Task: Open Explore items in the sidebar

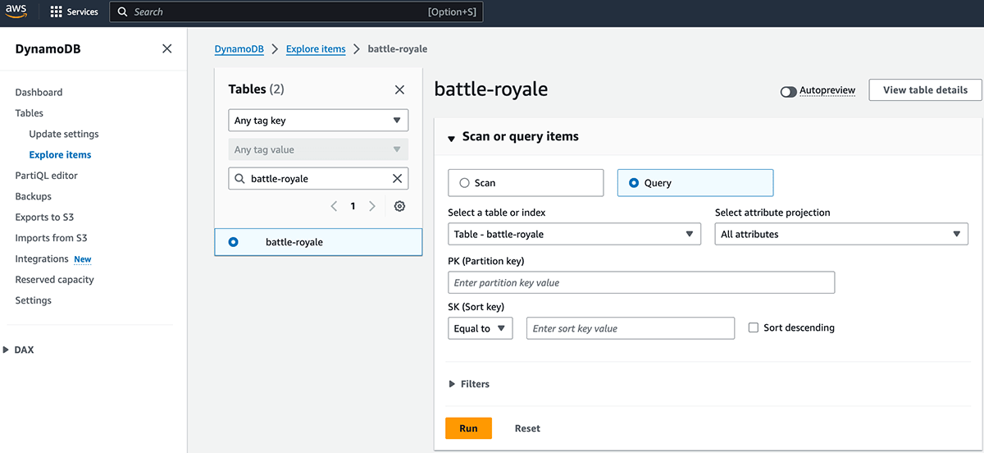Action: coord(60,154)
